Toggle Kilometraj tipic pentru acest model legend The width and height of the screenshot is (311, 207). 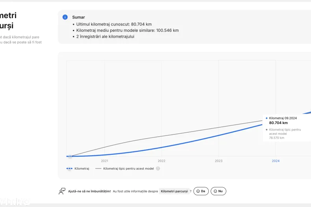128,169
